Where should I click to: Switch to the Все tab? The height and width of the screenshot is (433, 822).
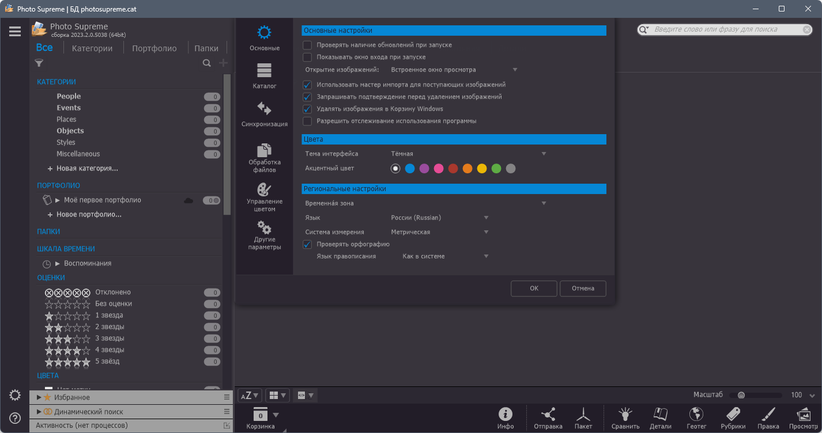tap(44, 48)
